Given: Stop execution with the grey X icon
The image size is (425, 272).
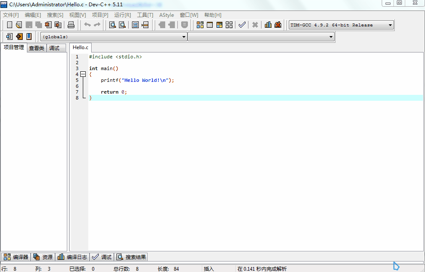Looking at the screenshot, I should (x=255, y=25).
